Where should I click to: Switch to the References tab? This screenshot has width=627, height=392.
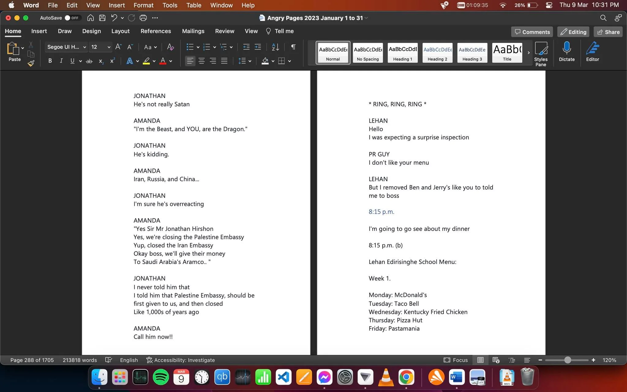[x=156, y=31]
